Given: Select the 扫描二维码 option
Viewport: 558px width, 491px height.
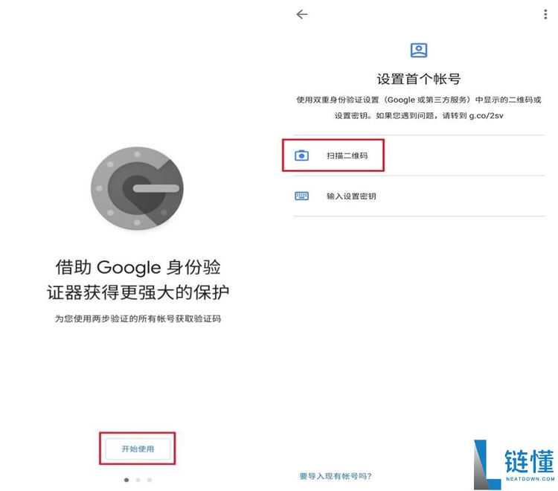Looking at the screenshot, I should 419,155.
